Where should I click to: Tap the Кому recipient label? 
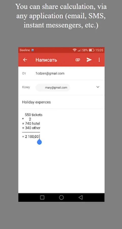point(26,87)
